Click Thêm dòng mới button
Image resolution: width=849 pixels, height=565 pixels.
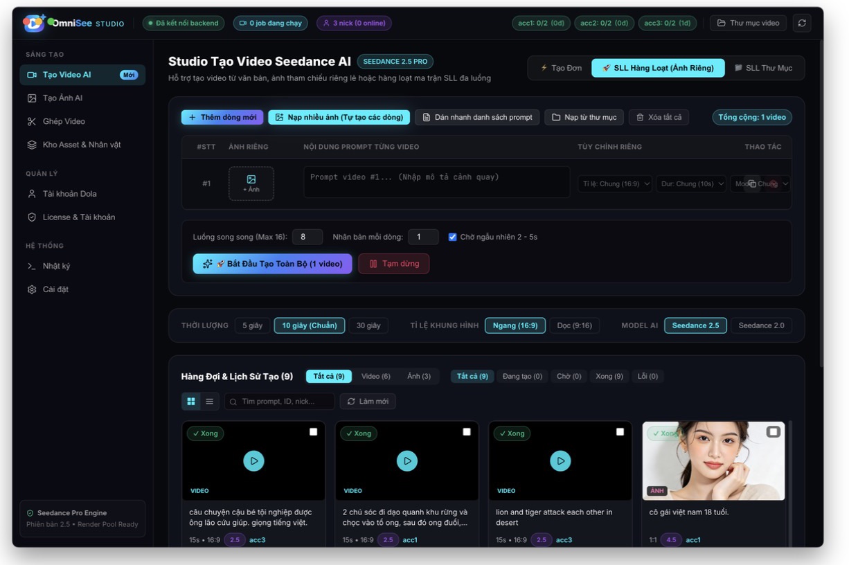coord(222,117)
